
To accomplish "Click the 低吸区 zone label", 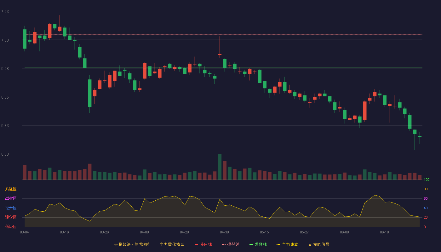I will point(11,226).
